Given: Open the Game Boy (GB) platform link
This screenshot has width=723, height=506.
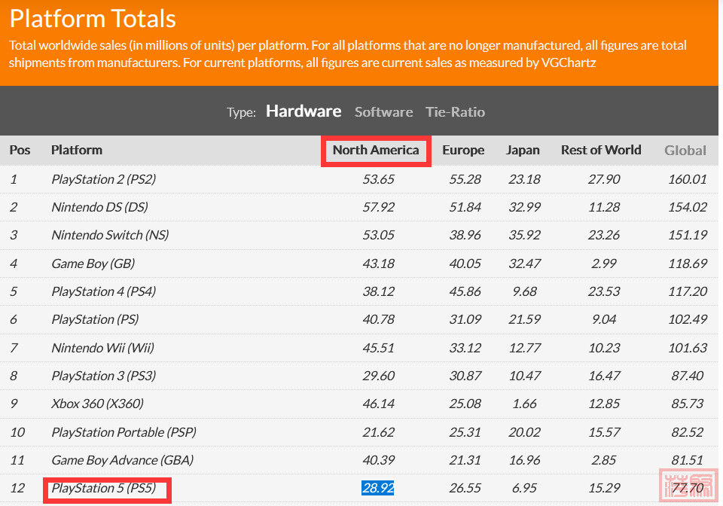Looking at the screenshot, I should tap(92, 264).
